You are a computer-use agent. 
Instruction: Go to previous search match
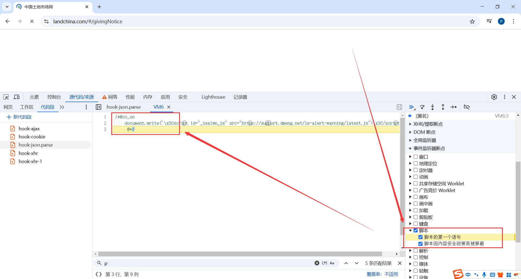coord(346,263)
